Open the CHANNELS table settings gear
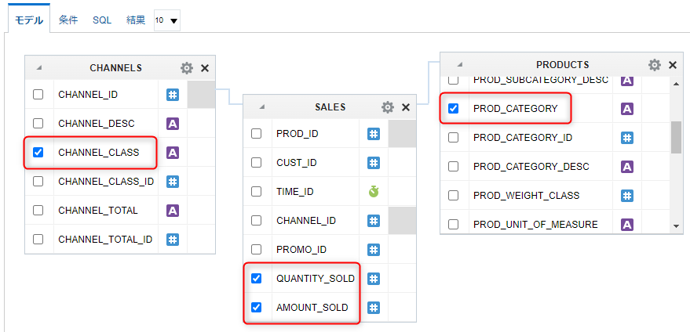This screenshot has height=332, width=690. click(x=187, y=68)
